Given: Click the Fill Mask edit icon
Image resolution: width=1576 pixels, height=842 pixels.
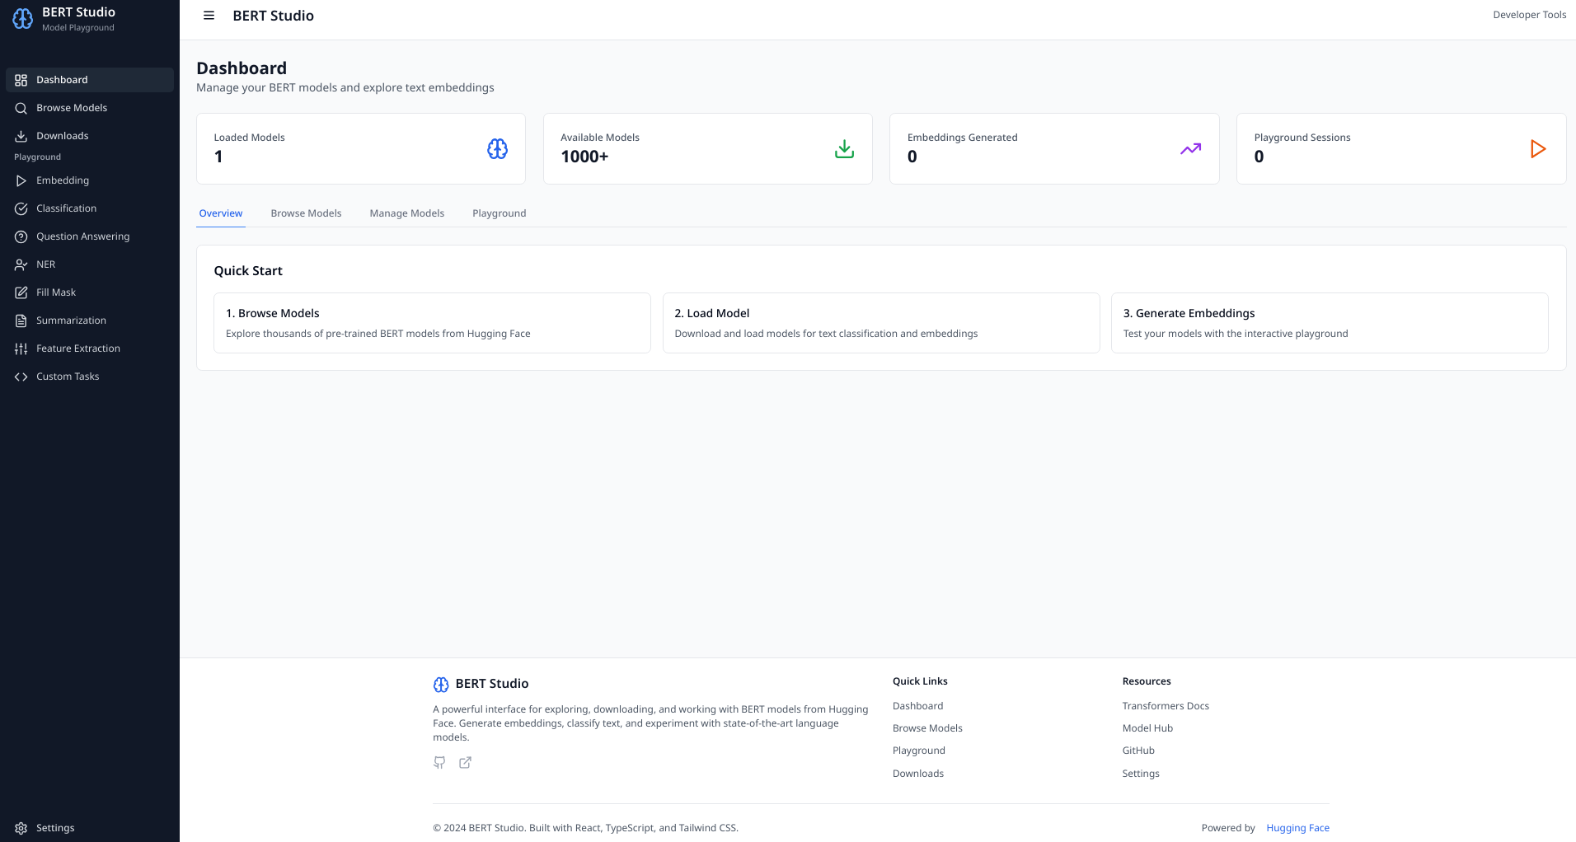Looking at the screenshot, I should 21,292.
